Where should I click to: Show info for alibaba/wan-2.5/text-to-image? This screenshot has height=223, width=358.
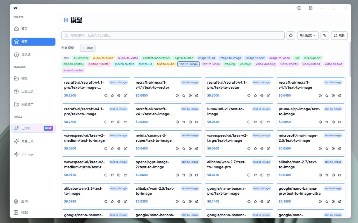point(177,202)
